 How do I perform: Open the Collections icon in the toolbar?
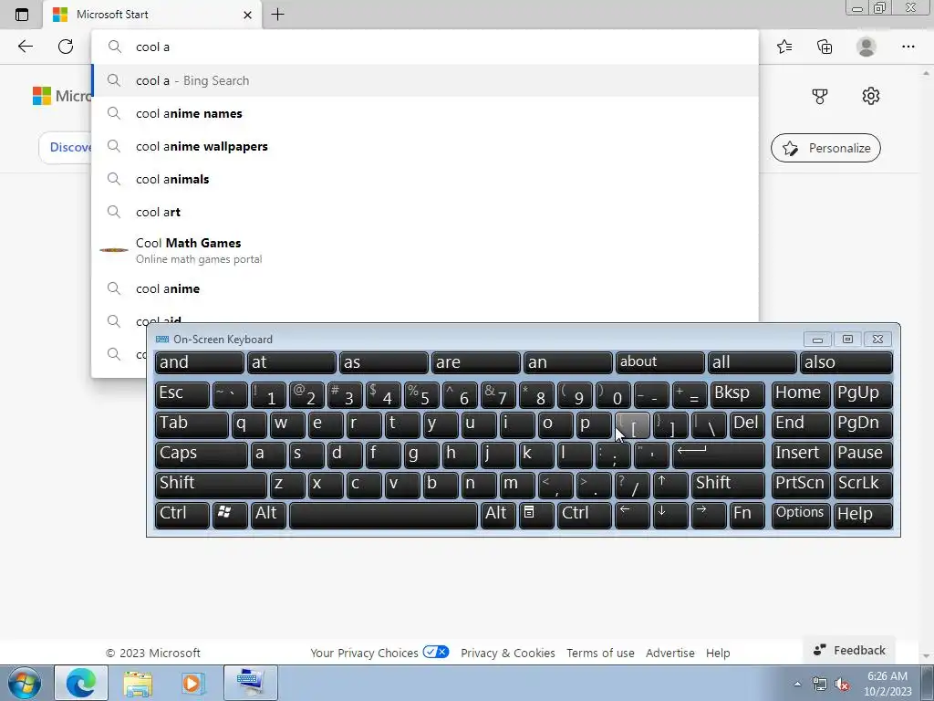[x=825, y=47]
